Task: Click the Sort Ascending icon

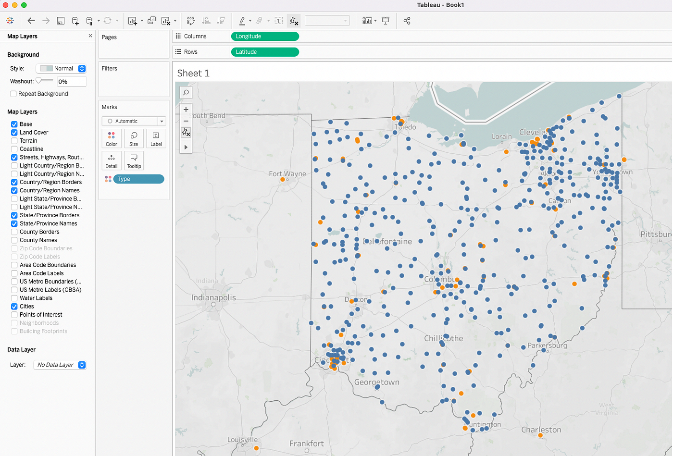Action: (206, 21)
